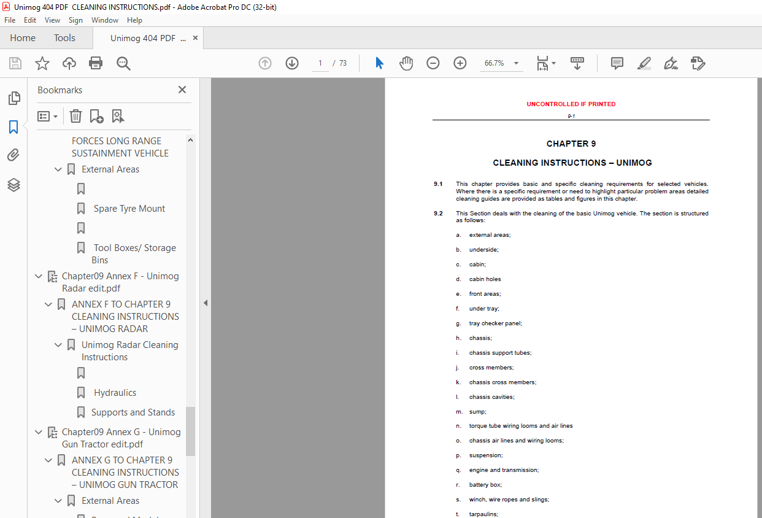
Task: Select Unimog Radar Cleaning Instructions bookmark text
Action: [x=129, y=351]
